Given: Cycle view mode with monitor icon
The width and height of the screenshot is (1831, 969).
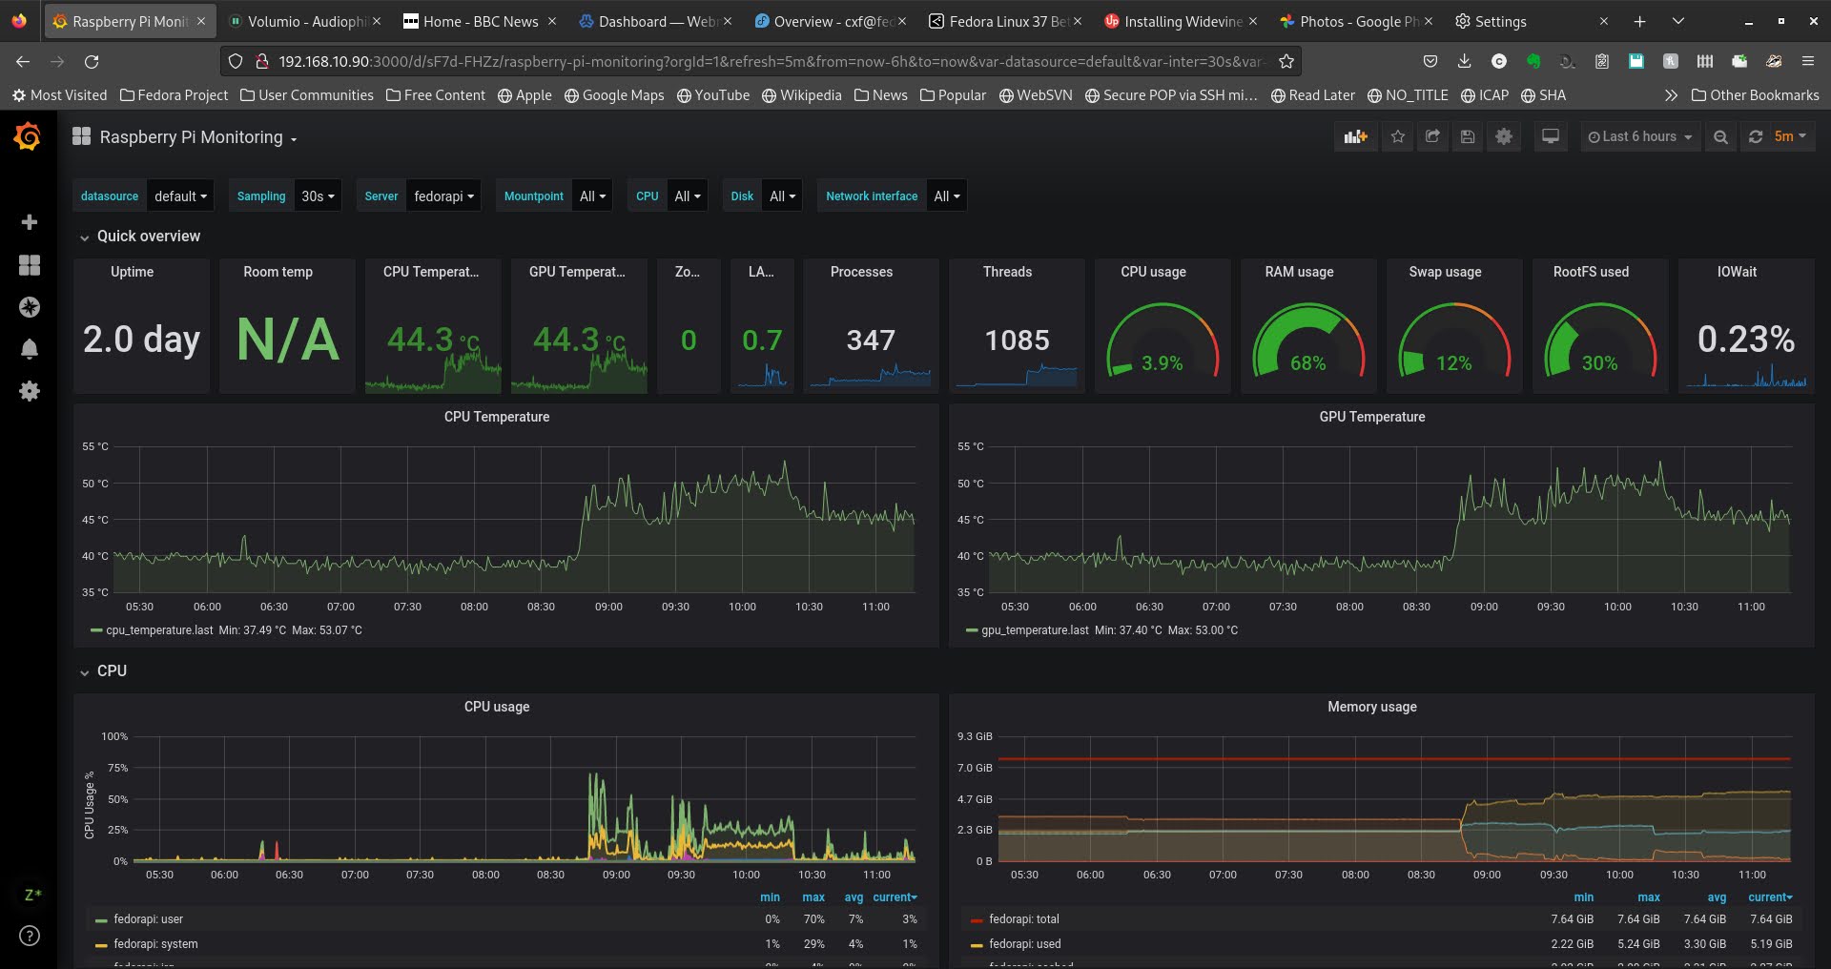Looking at the screenshot, I should (x=1551, y=137).
